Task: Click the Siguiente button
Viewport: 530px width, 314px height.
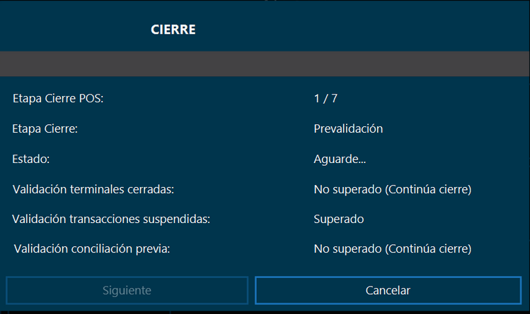Action: tap(127, 290)
